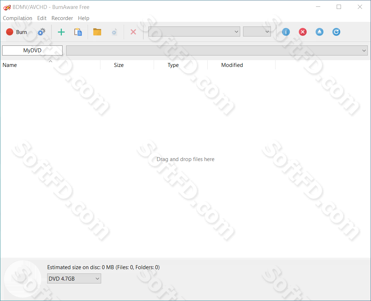Create new folder with yellow folder icon
Screen dimensions: 371x301
point(97,32)
